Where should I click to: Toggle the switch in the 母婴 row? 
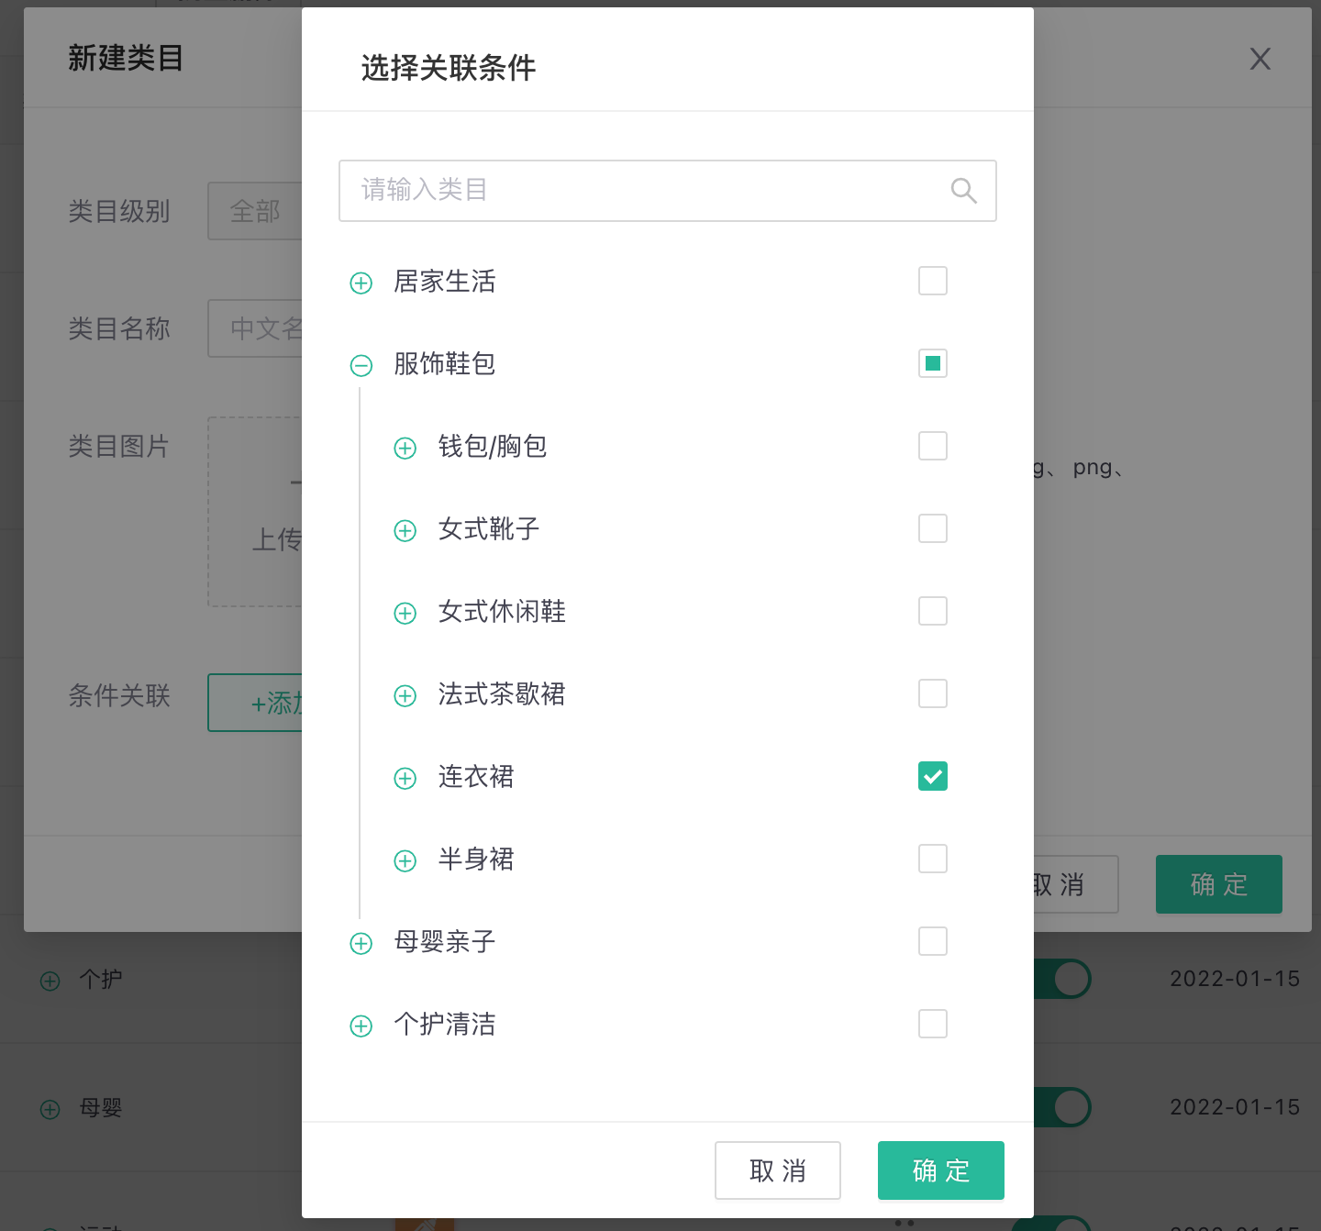coord(1063,1107)
